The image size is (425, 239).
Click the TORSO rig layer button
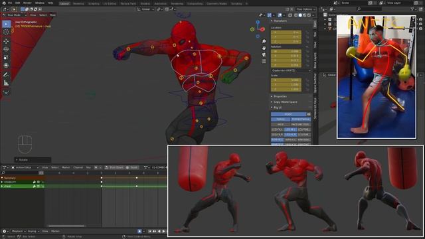pyautogui.click(x=280, y=119)
